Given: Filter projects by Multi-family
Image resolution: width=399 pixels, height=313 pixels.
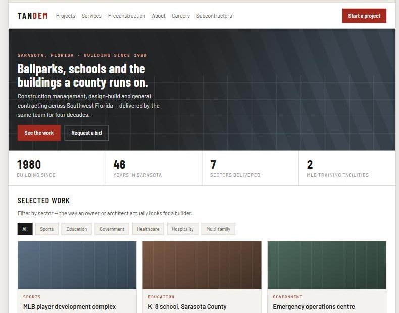Looking at the screenshot, I should 218,229.
